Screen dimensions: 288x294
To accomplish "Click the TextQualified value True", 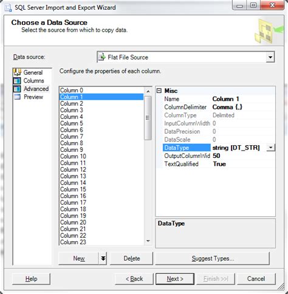I will (219, 164).
